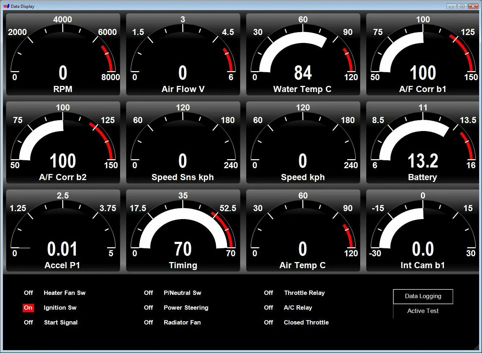Maximize the Data Display window
The height and width of the screenshot is (353, 482).
pyautogui.click(x=462, y=6)
